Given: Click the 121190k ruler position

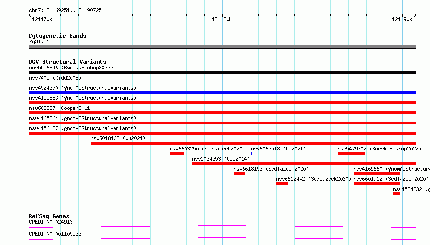Looking at the screenshot, I should tap(402, 19).
